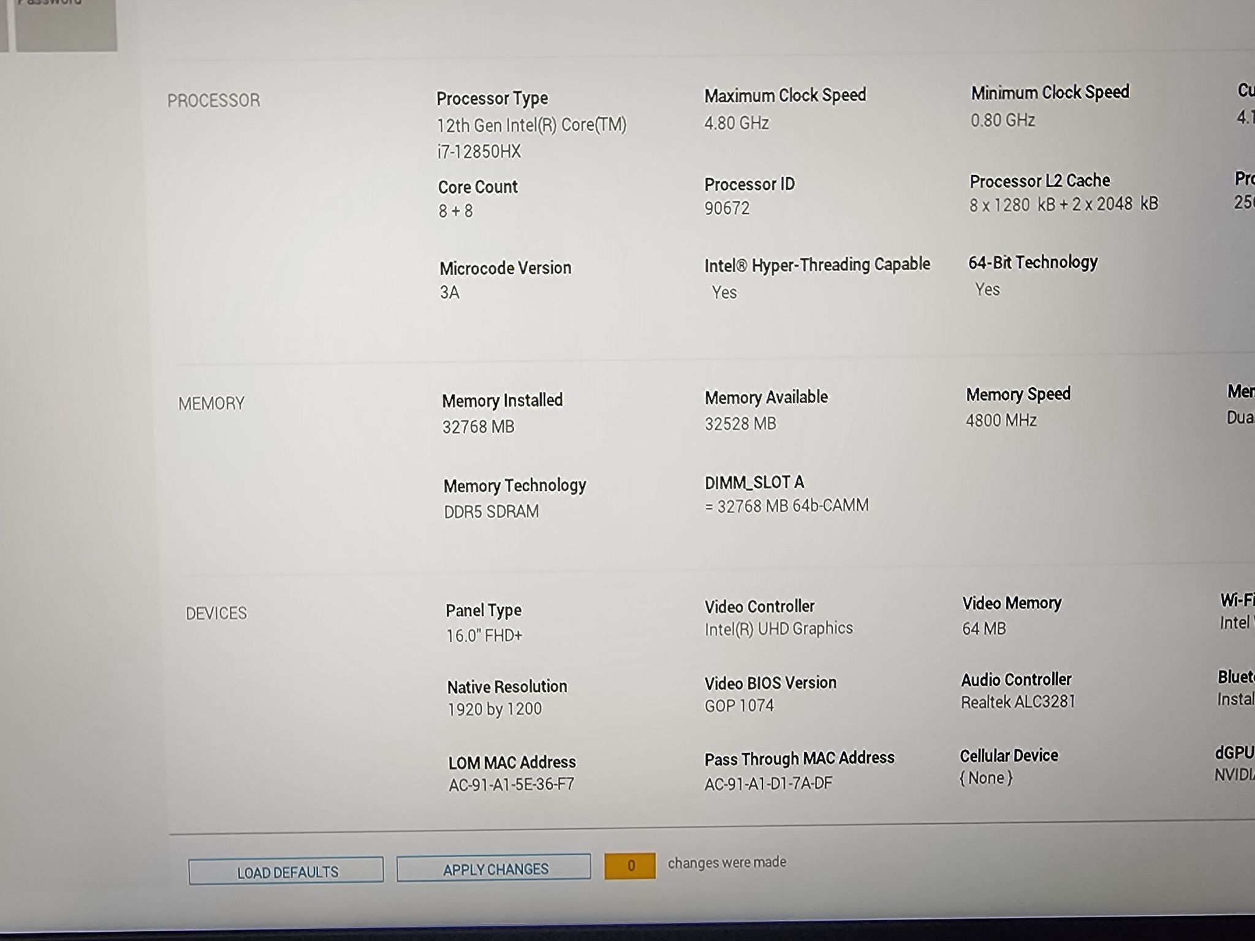1255x941 pixels.
Task: Click the Native Resolution label
Action: (507, 687)
